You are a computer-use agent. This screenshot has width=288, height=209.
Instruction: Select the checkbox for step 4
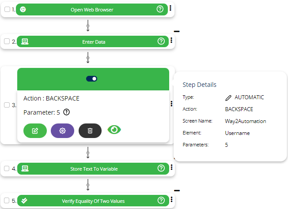(7, 168)
